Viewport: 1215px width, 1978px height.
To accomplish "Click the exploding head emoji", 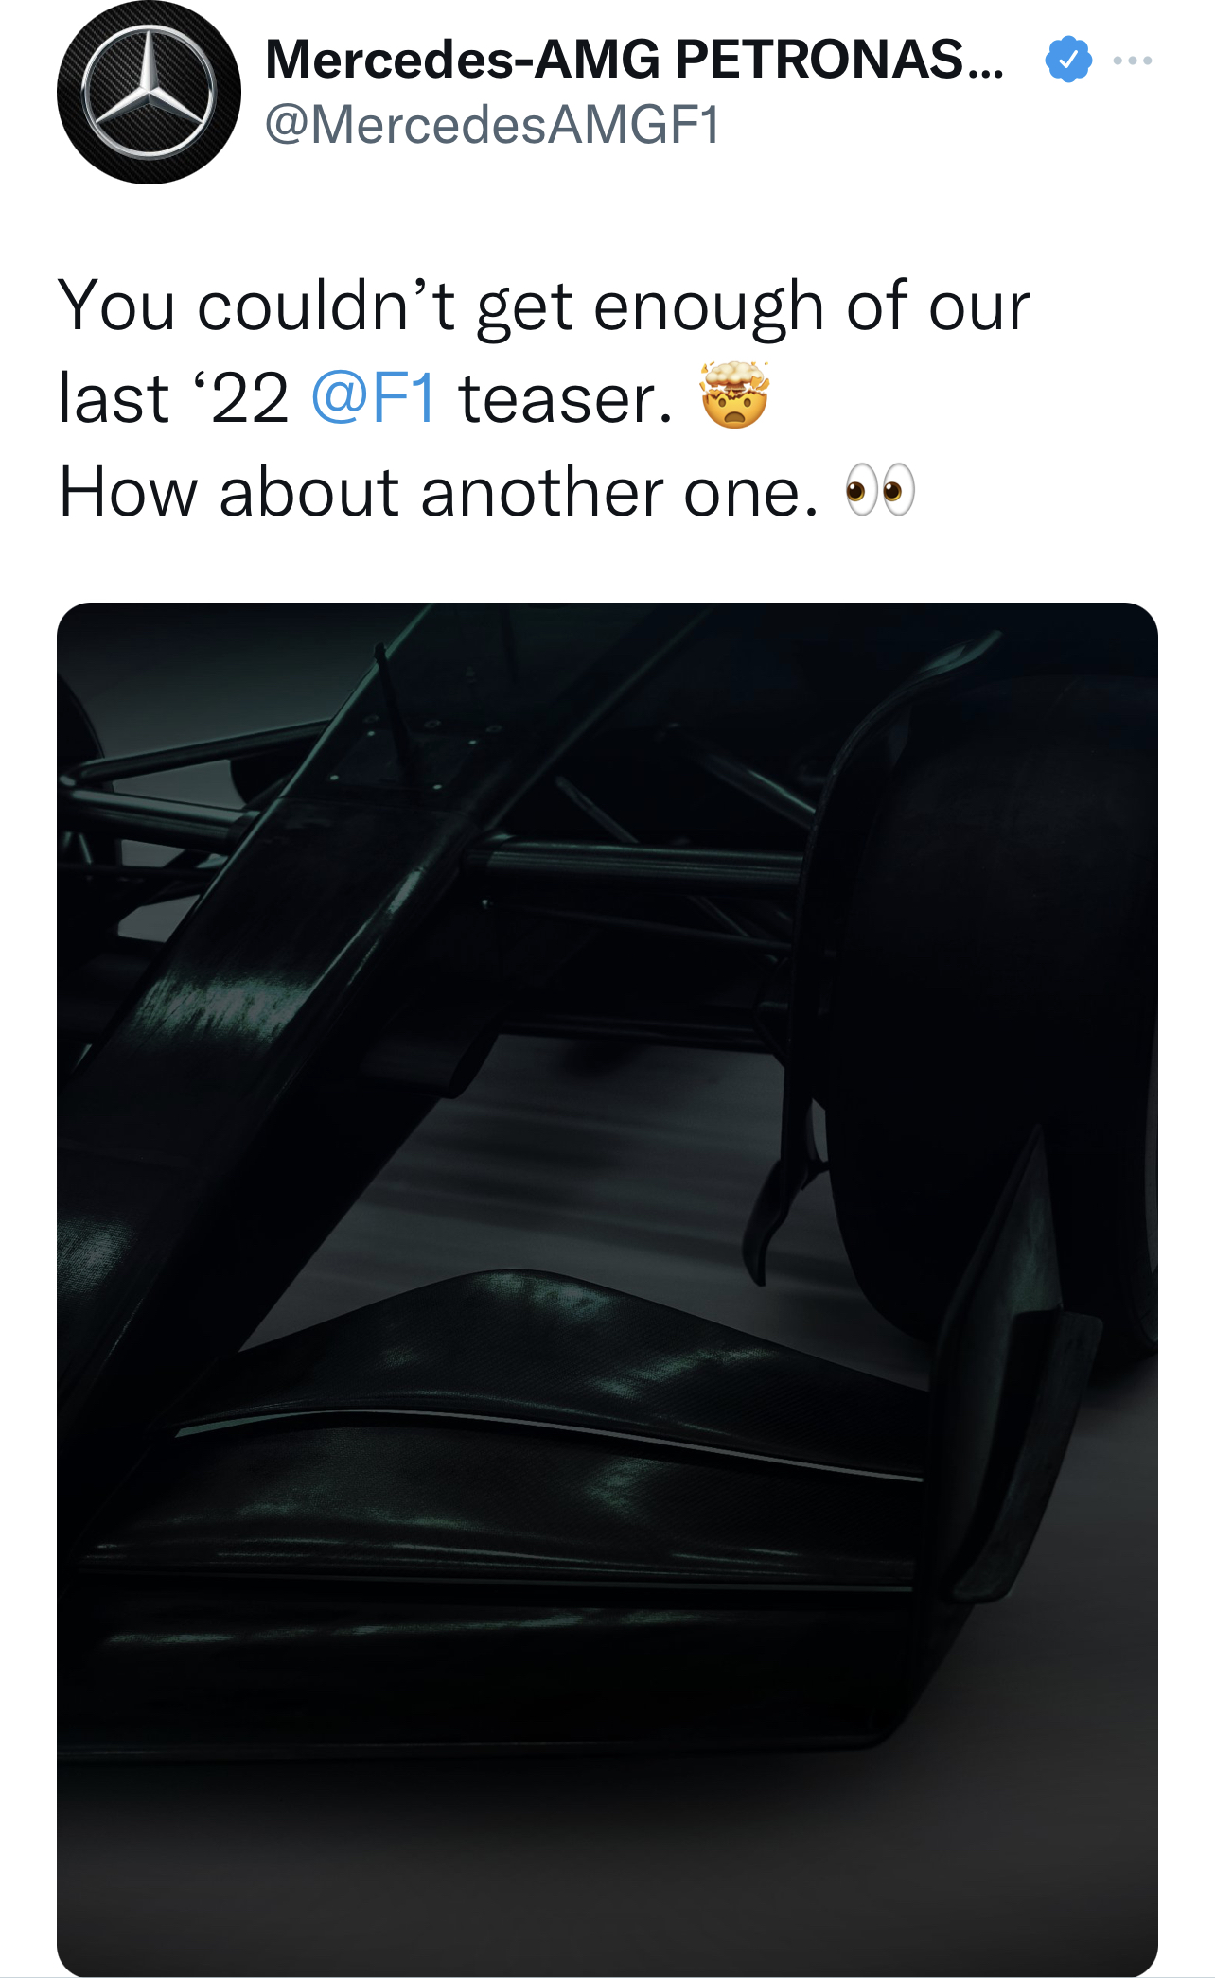I will pyautogui.click(x=735, y=395).
